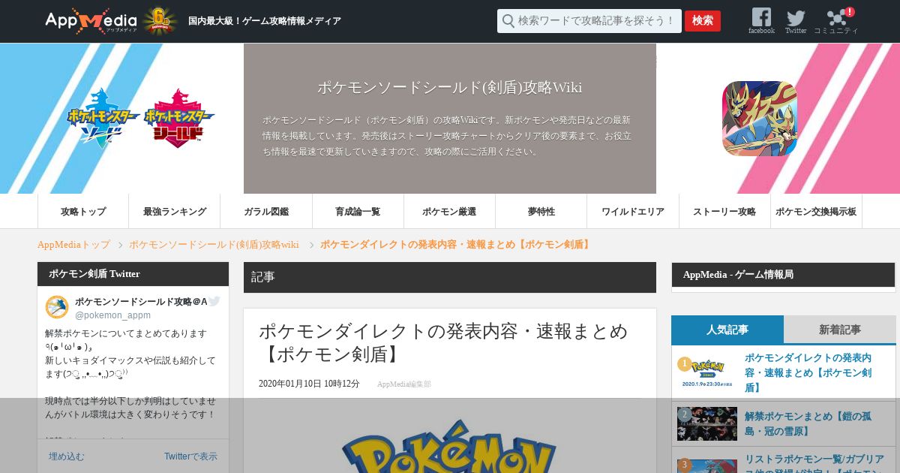
Task: Open the 解禁ポケモンまとめ article thumbnail
Action: pos(707,423)
